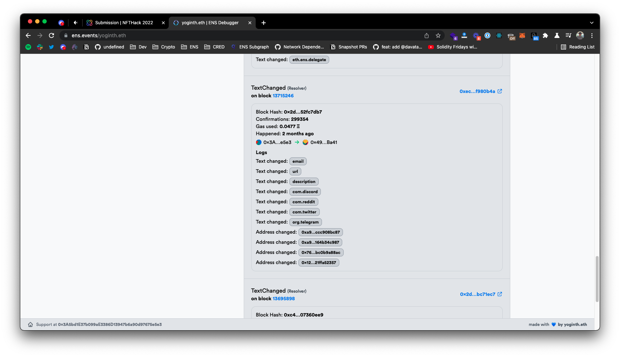This screenshot has width=620, height=357.
Task: Click the muted audio tab icon
Action: pyautogui.click(x=75, y=22)
